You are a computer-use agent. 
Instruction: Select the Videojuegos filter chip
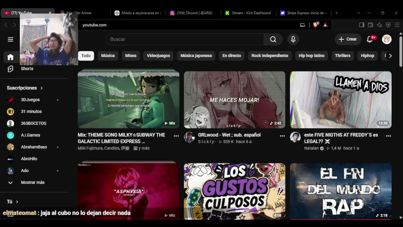[158, 56]
